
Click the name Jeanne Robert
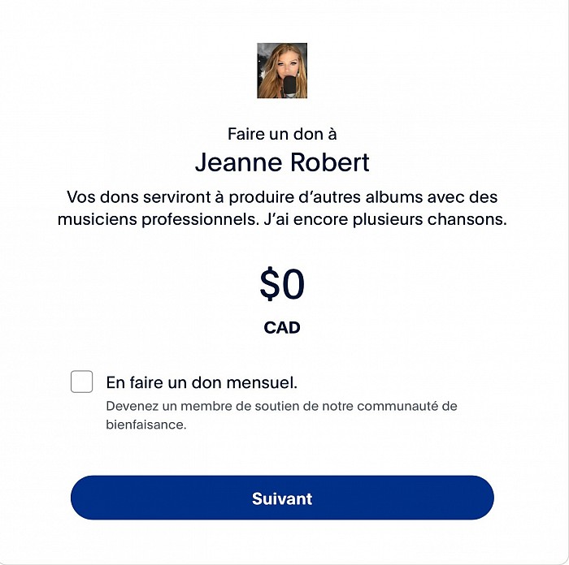click(x=282, y=162)
